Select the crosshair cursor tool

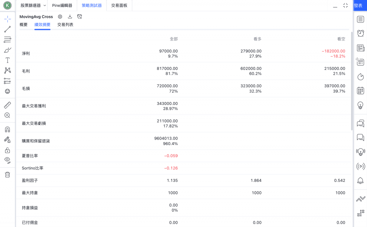coord(8,19)
